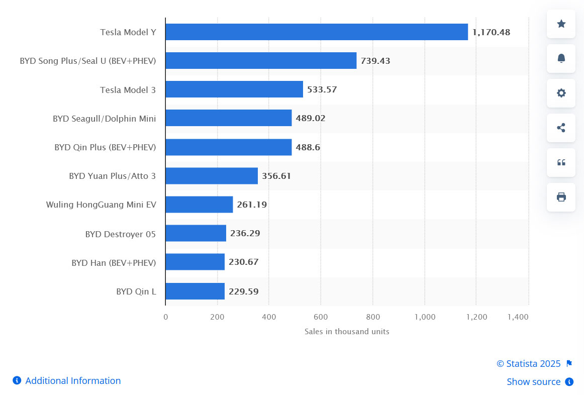Click the Wuling HongGuang Mini EV bar
584x395 pixels.
pos(199,205)
